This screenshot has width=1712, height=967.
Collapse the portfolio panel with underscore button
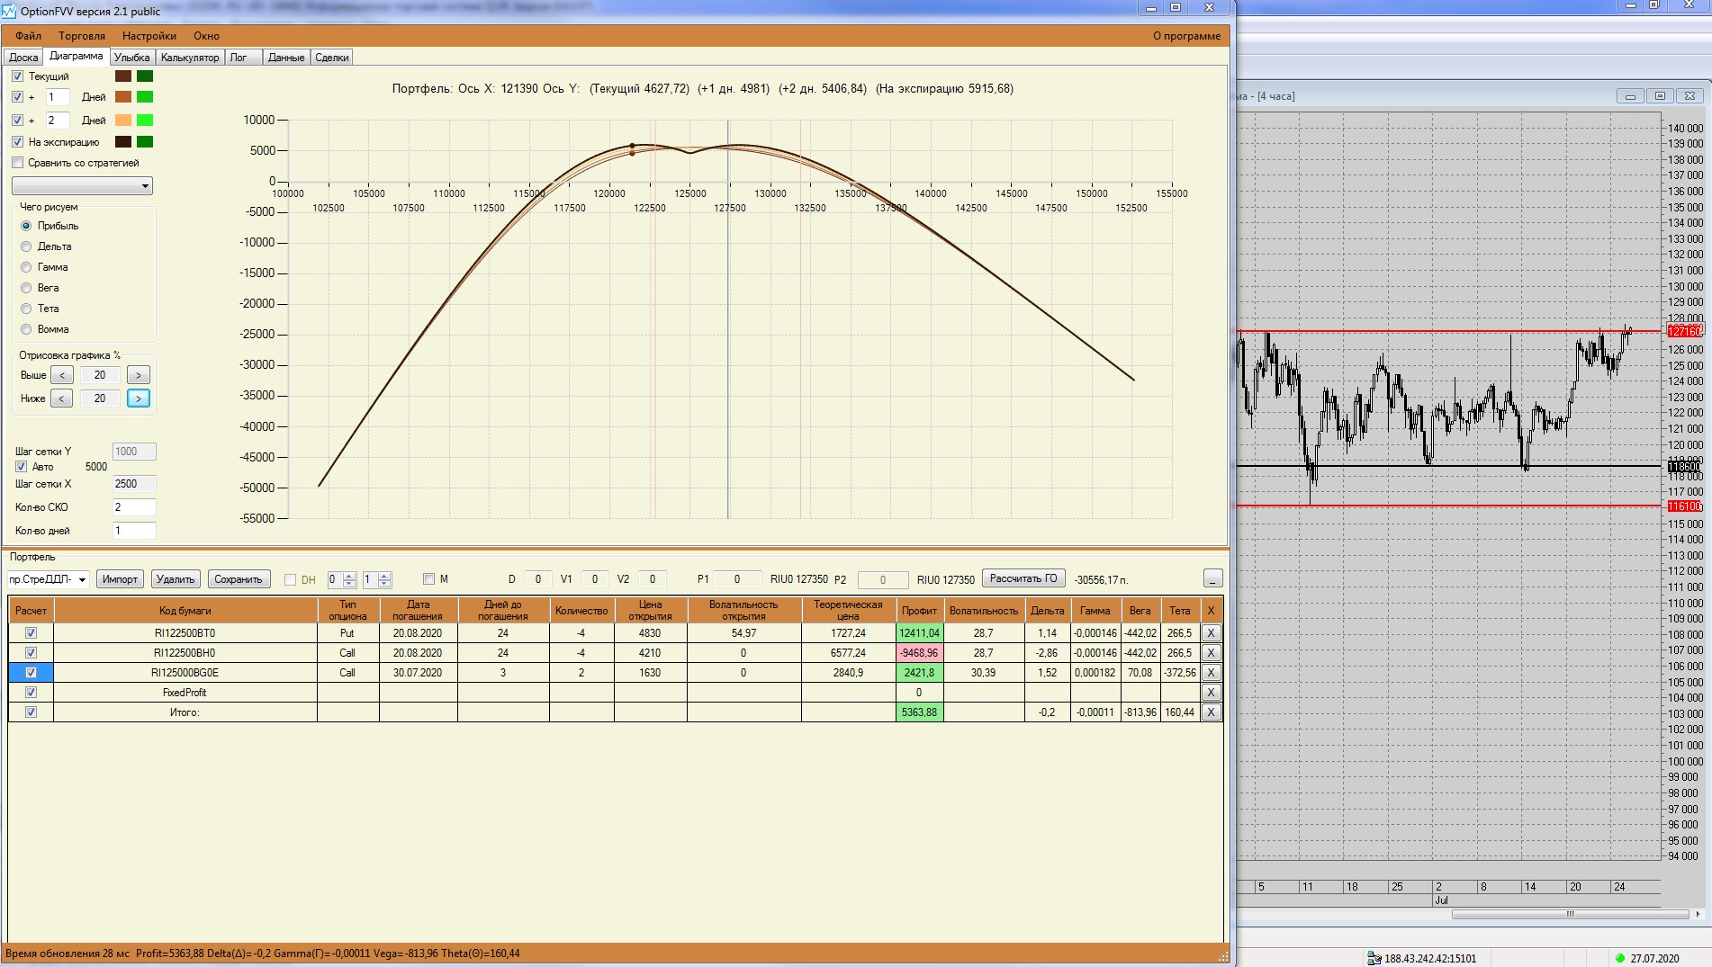[x=1212, y=578]
